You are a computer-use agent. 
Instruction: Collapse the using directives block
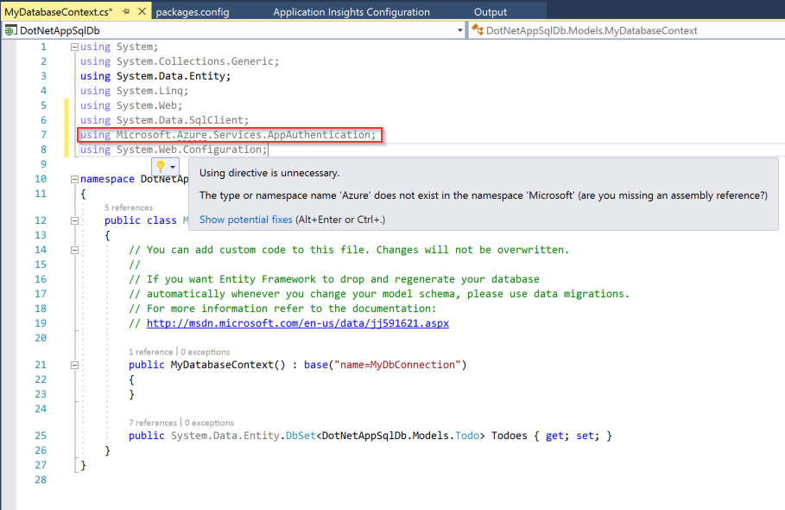point(74,47)
